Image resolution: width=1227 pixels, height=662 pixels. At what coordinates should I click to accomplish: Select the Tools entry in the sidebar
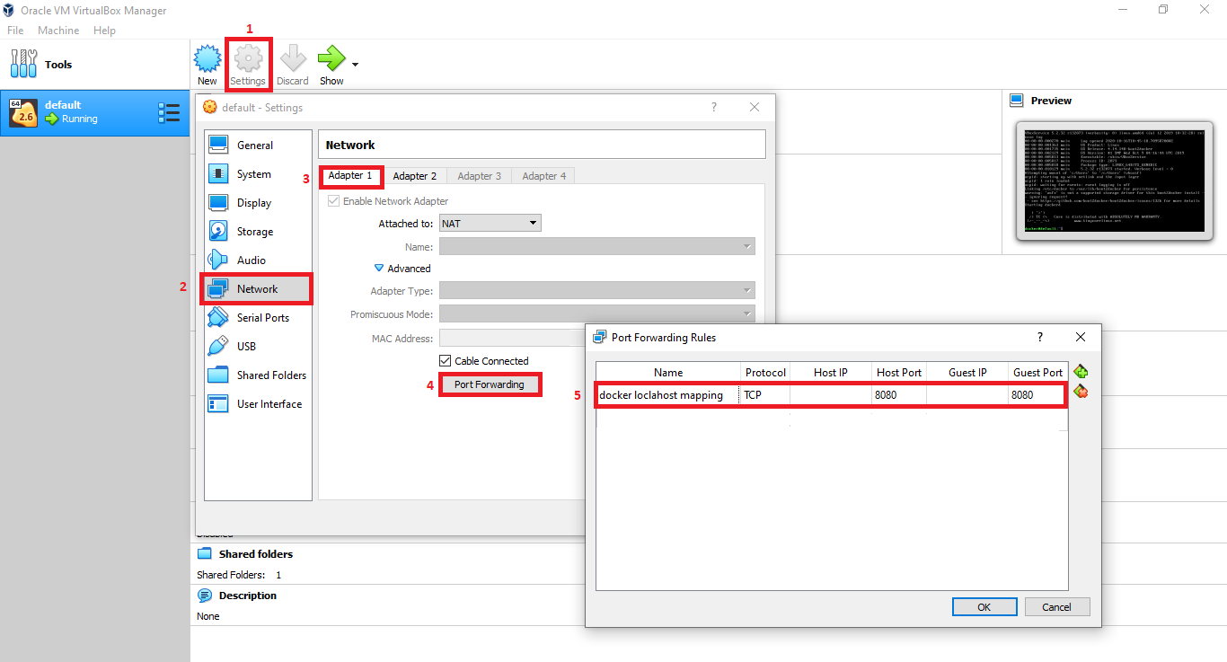click(94, 64)
